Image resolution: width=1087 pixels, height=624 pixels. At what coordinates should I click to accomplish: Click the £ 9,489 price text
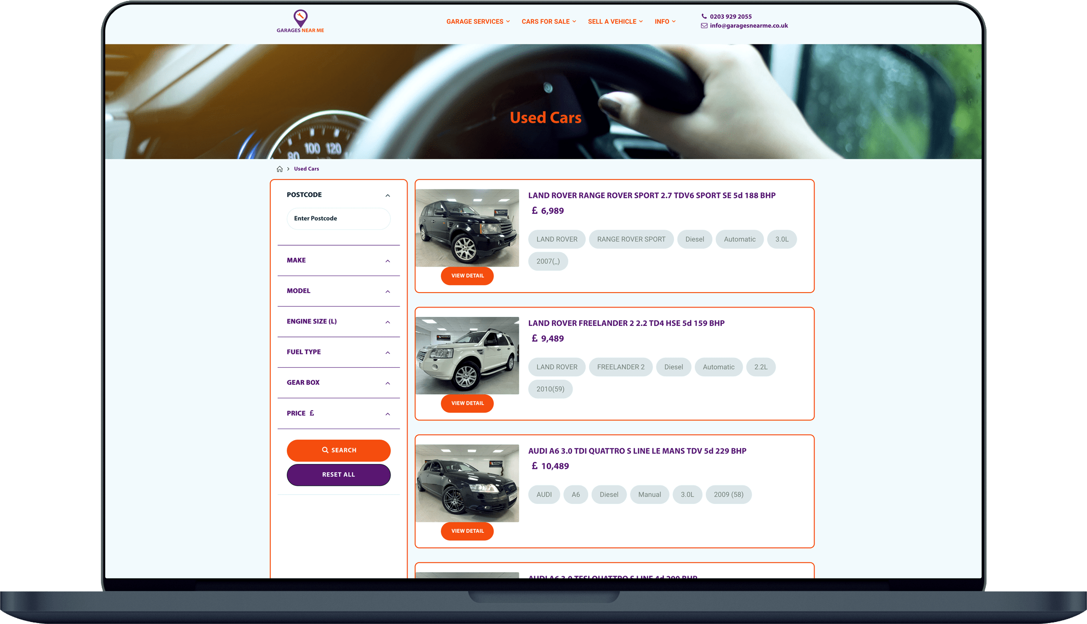[x=547, y=338]
